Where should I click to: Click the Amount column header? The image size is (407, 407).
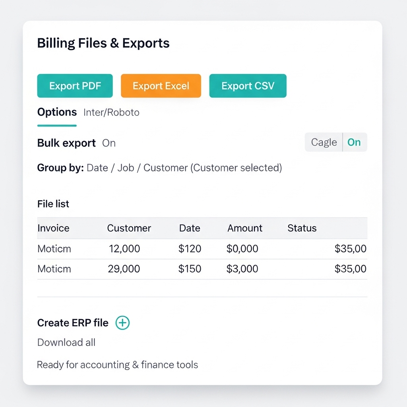pos(245,228)
